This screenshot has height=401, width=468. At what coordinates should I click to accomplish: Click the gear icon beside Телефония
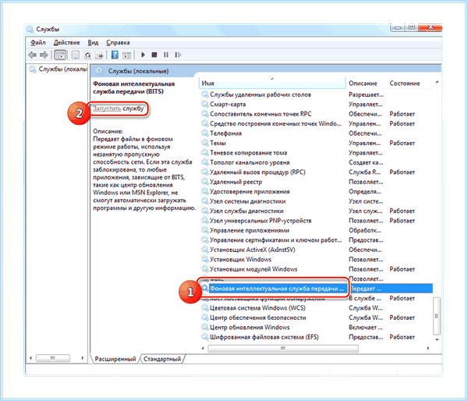pos(204,133)
